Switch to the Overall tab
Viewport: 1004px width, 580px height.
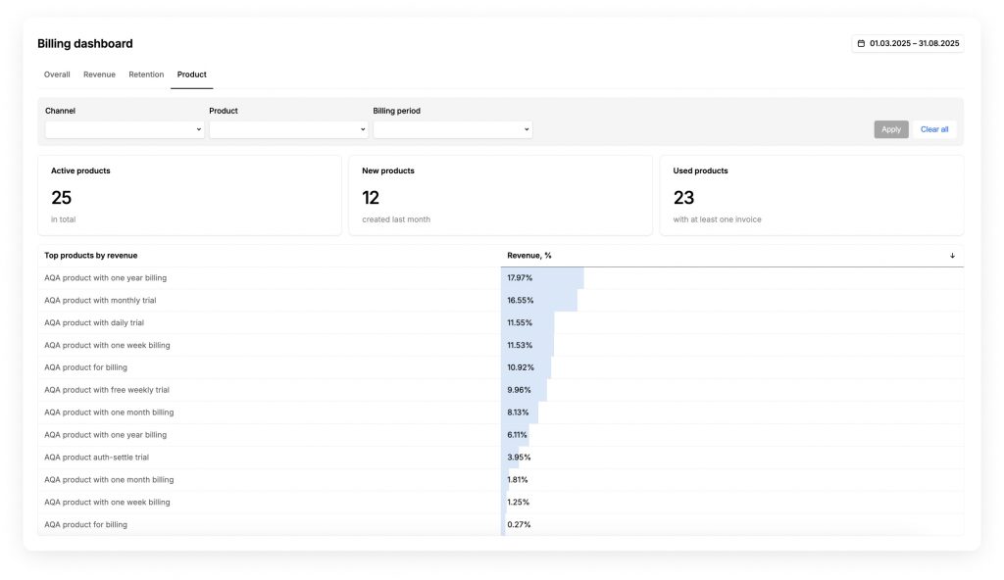tap(57, 74)
